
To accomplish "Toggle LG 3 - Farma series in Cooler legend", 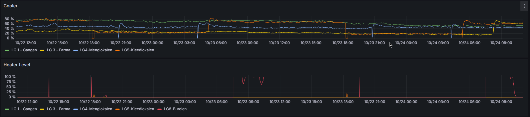I will coord(58,50).
